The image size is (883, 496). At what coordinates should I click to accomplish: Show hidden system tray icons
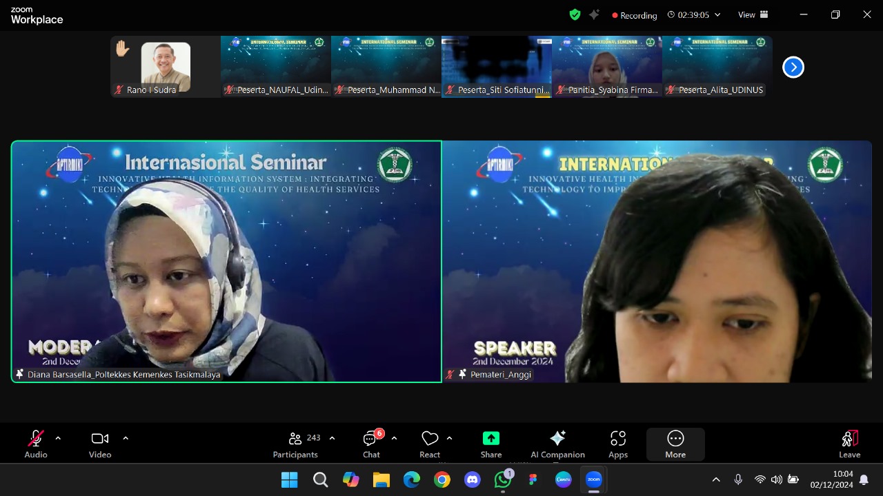pyautogui.click(x=716, y=479)
